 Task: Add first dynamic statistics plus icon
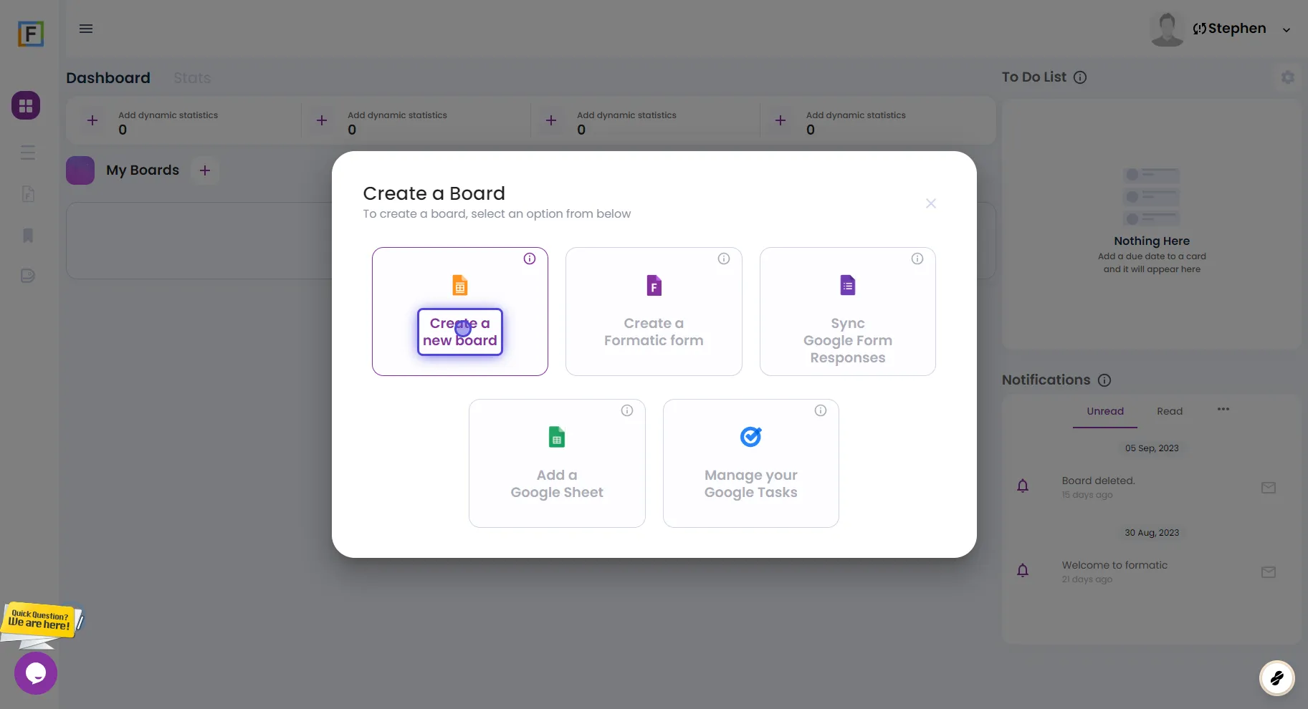pyautogui.click(x=92, y=120)
